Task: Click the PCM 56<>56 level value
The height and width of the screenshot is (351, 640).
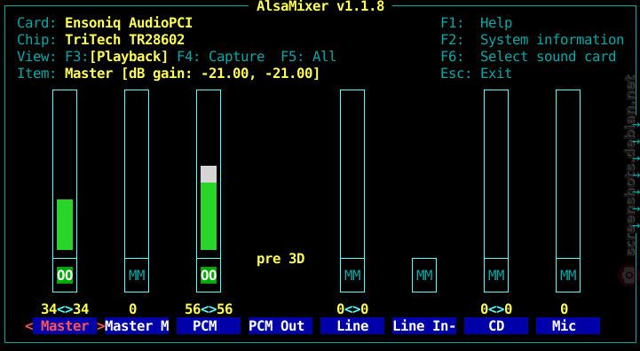Action: tap(209, 309)
